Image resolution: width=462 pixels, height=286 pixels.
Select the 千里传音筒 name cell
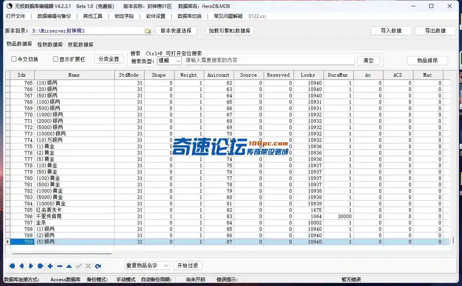click(74, 216)
